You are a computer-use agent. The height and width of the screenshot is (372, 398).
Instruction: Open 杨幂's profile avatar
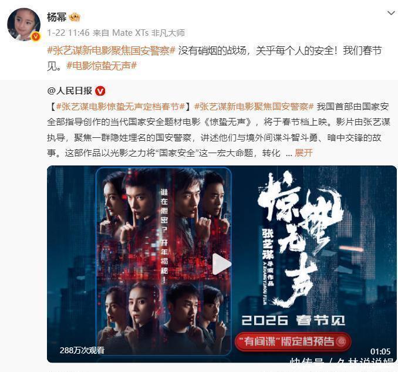(23, 25)
